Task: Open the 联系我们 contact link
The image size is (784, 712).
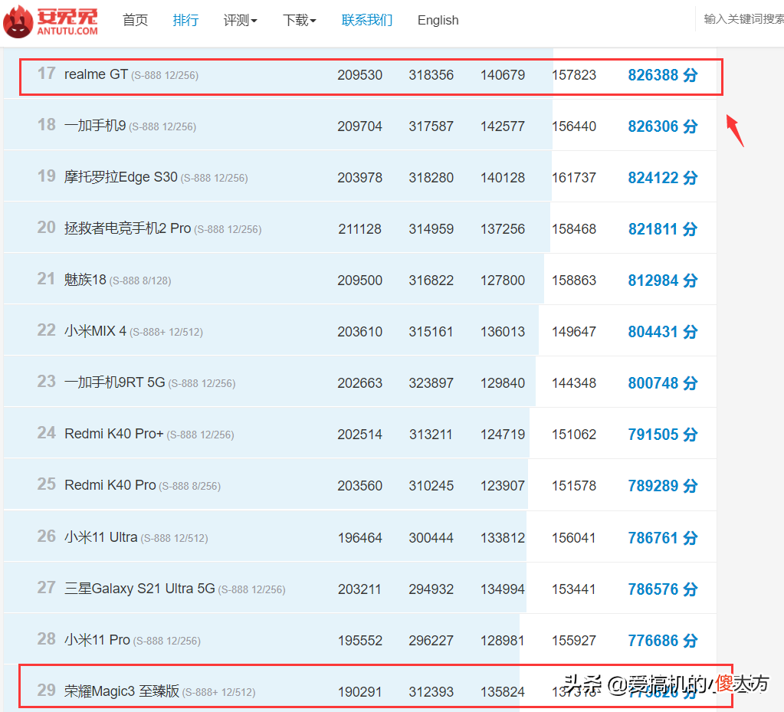Action: click(367, 20)
